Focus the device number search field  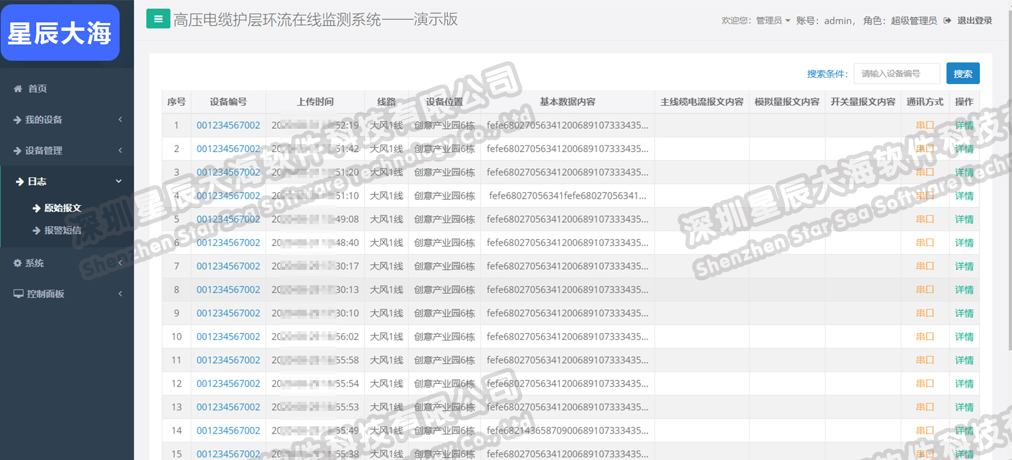click(x=897, y=74)
